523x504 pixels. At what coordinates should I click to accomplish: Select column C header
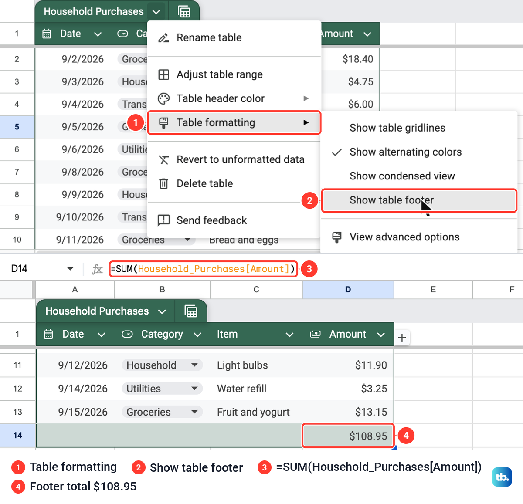point(256,290)
